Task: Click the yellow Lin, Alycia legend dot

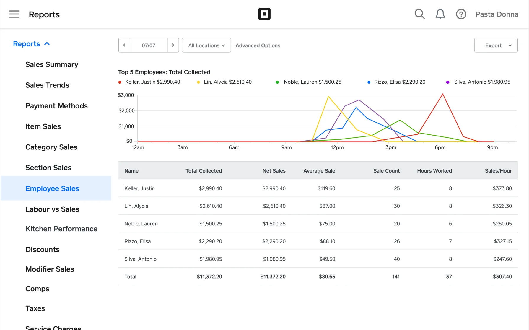Action: point(198,82)
